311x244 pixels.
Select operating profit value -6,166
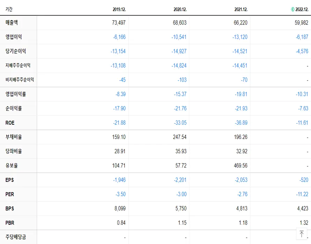point(119,37)
